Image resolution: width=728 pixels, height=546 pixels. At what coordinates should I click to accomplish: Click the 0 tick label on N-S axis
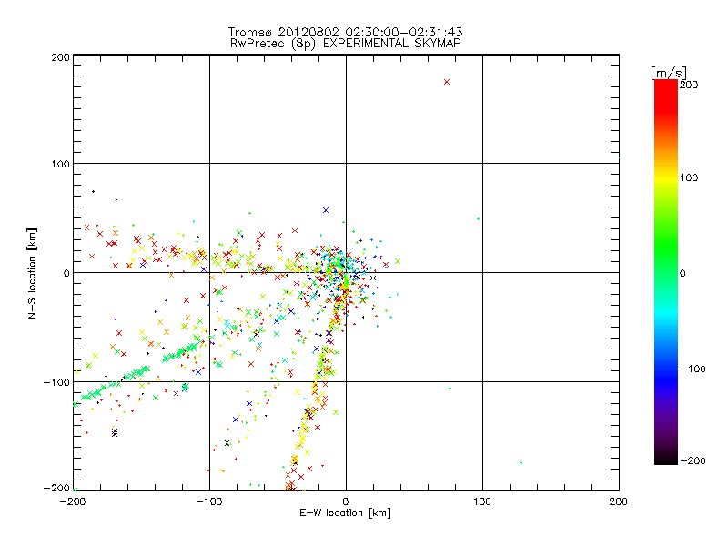[x=66, y=273]
